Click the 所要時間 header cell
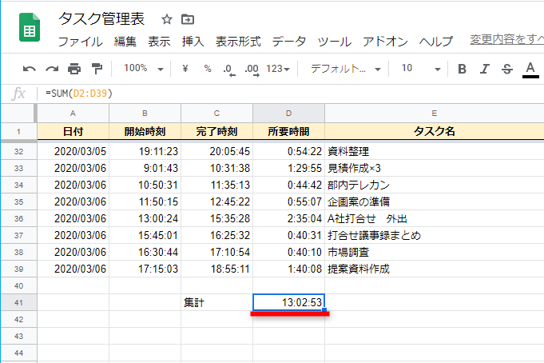Viewport: 544px width, 363px height. click(x=288, y=131)
